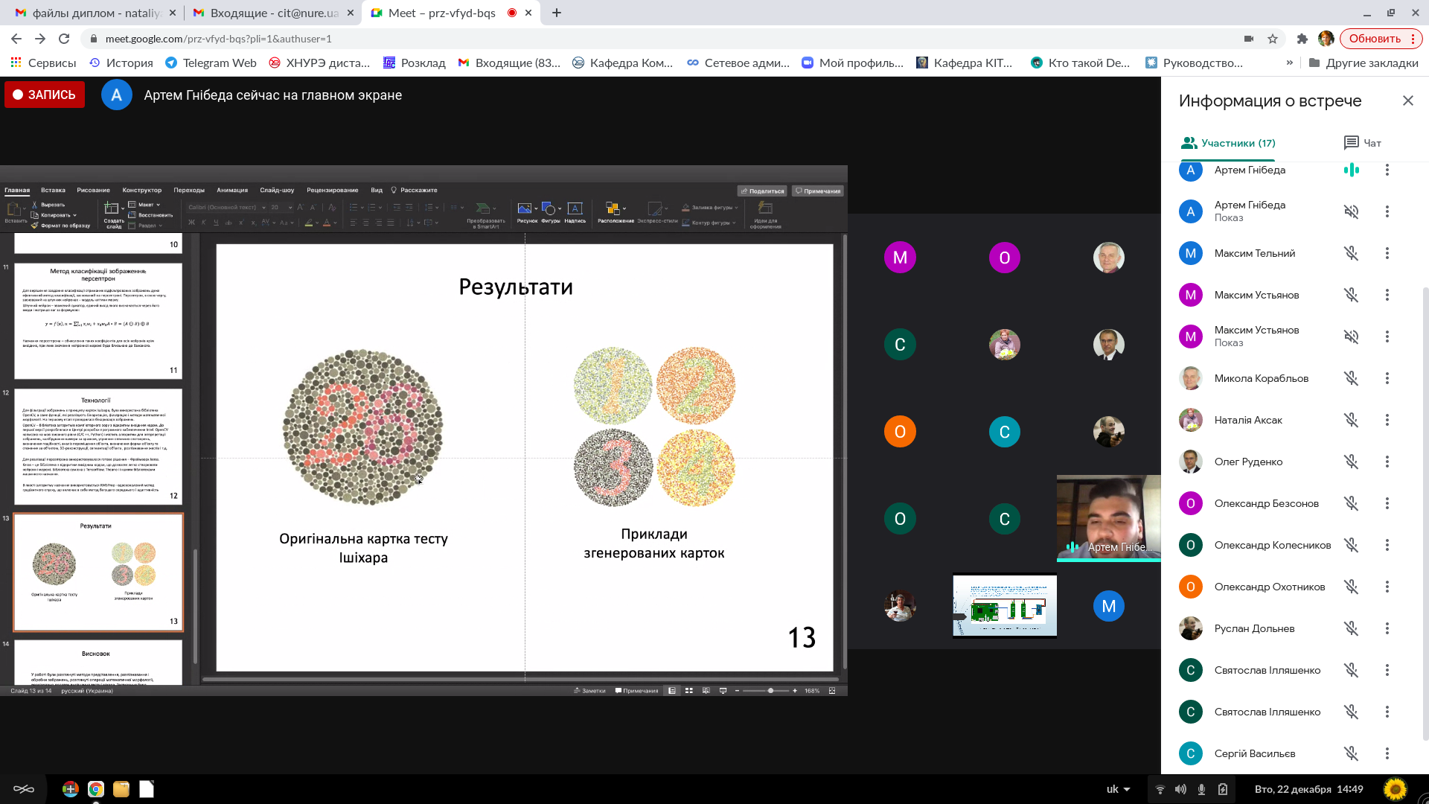
Task: Expand the hidden bookmarks chevron
Action: [1289, 63]
